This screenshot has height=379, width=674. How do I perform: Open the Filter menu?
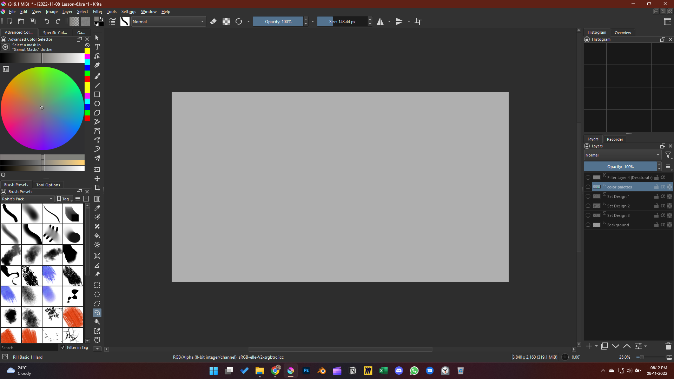97,12
